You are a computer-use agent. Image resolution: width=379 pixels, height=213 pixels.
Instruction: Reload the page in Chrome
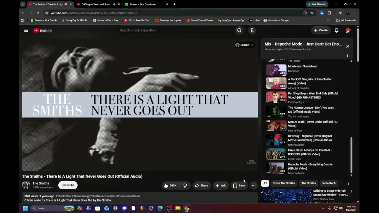38,13
